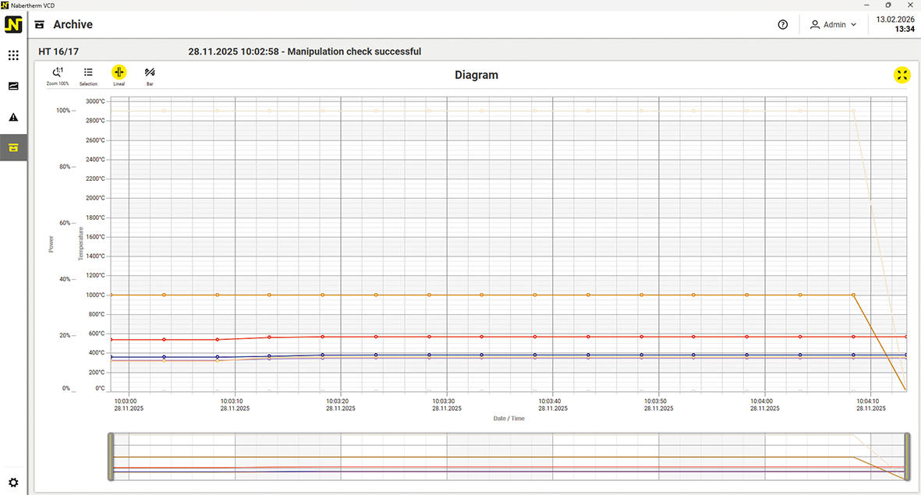The height and width of the screenshot is (495, 921).
Task: Expand the Admin user dropdown
Action: 834,25
